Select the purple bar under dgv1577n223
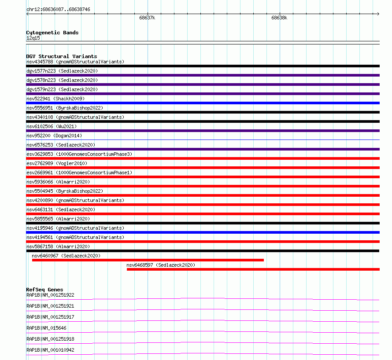Viewport: 392px width, 360px height. click(x=203, y=75)
